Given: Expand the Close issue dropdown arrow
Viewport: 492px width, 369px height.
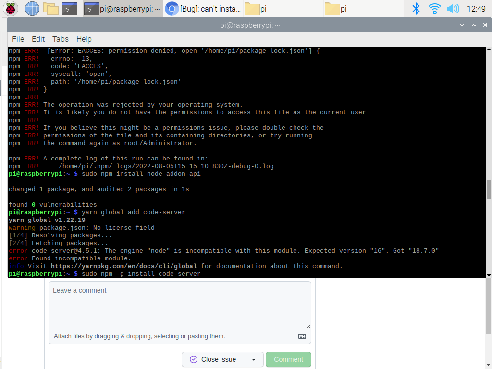Looking at the screenshot, I should (x=254, y=359).
